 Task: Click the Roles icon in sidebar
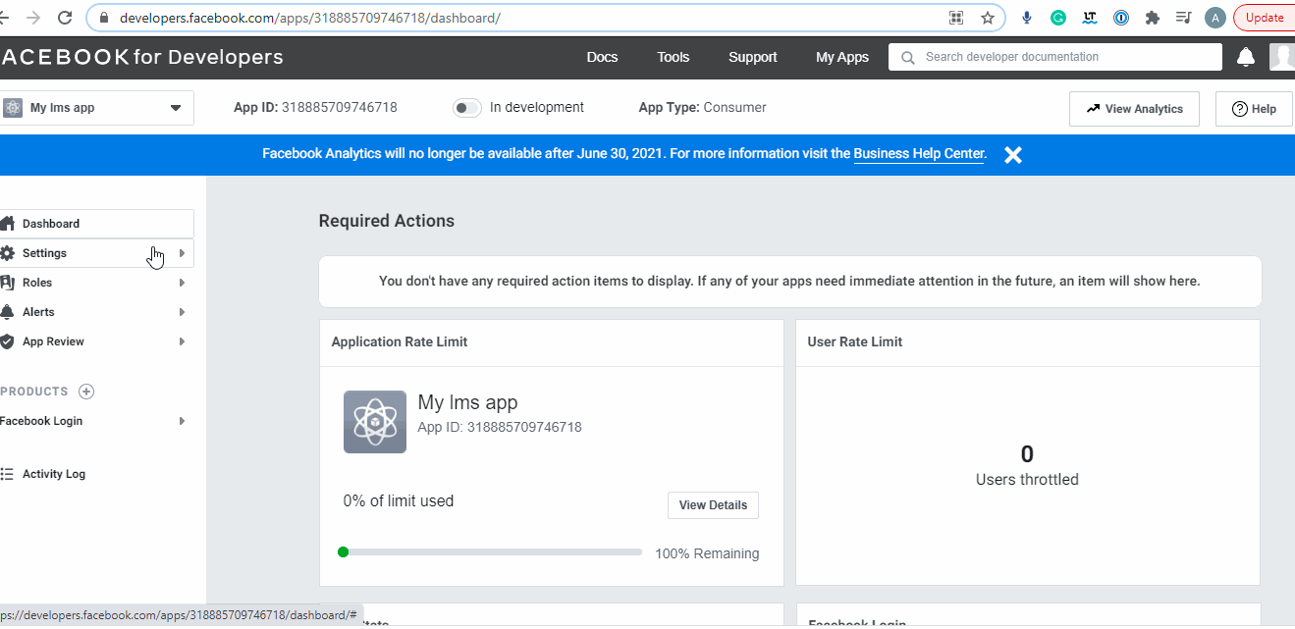[x=8, y=283]
